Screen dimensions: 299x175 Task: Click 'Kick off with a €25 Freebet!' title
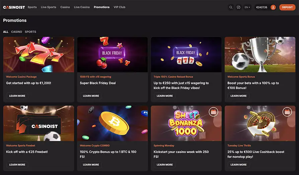click(27, 152)
